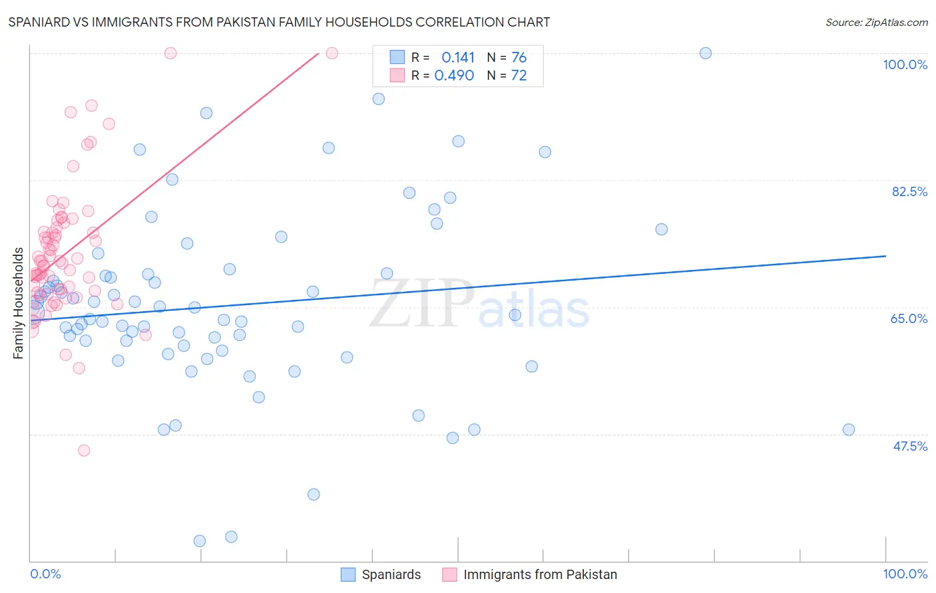Click the 47.5% y-axis tick label
Screen dimensions: 936x593
(910, 446)
